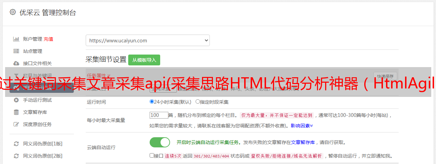
Task: Click the refresh icon for 同义词伪原创[1版]
Action: coord(16,144)
